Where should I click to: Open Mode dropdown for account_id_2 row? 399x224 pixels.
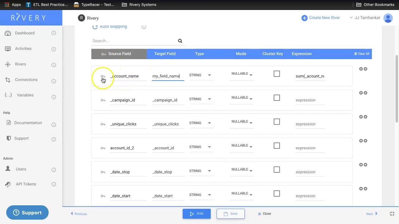[x=242, y=146]
